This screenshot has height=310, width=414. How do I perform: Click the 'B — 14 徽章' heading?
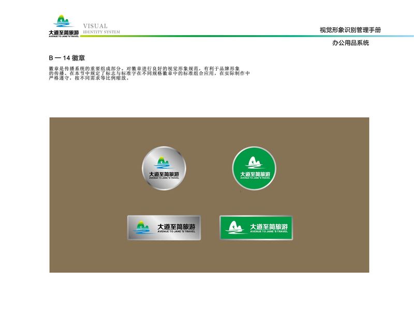(67, 58)
